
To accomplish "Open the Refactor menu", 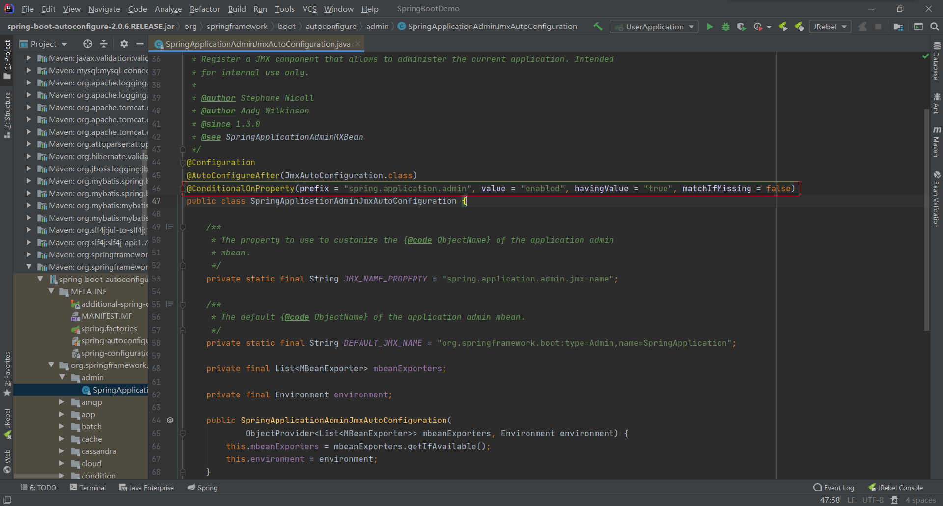I will pos(205,9).
